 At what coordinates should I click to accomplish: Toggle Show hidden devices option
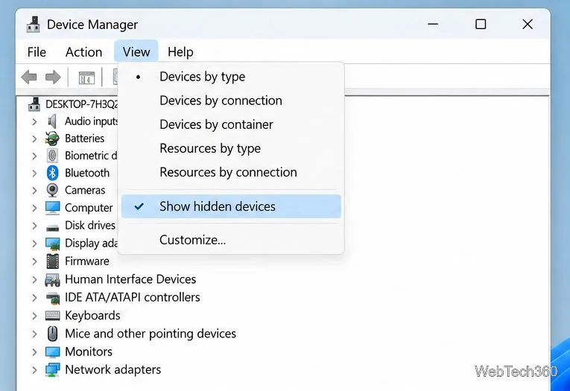pyautogui.click(x=231, y=206)
